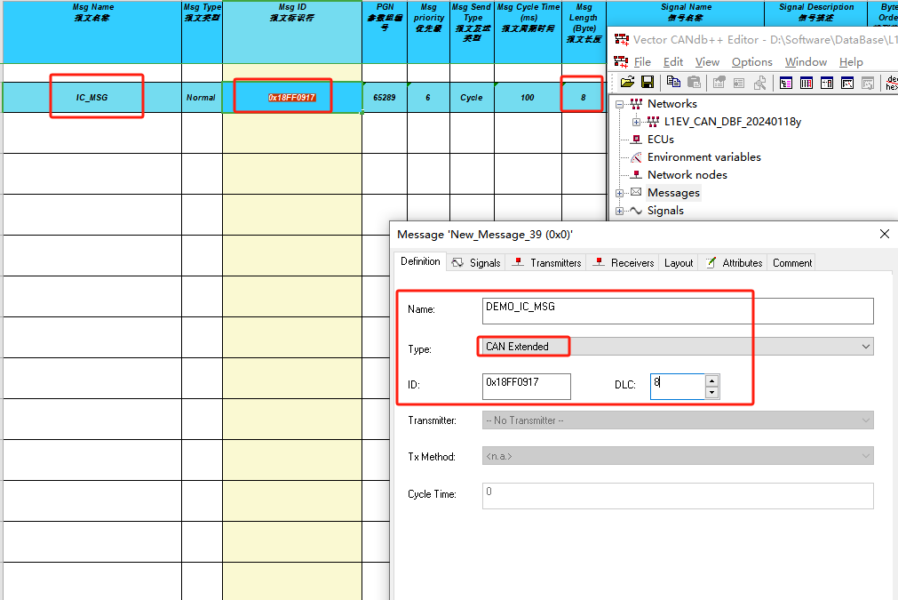898x600 pixels.
Task: Open the Type dropdown showing CAN Extended
Action: point(865,346)
